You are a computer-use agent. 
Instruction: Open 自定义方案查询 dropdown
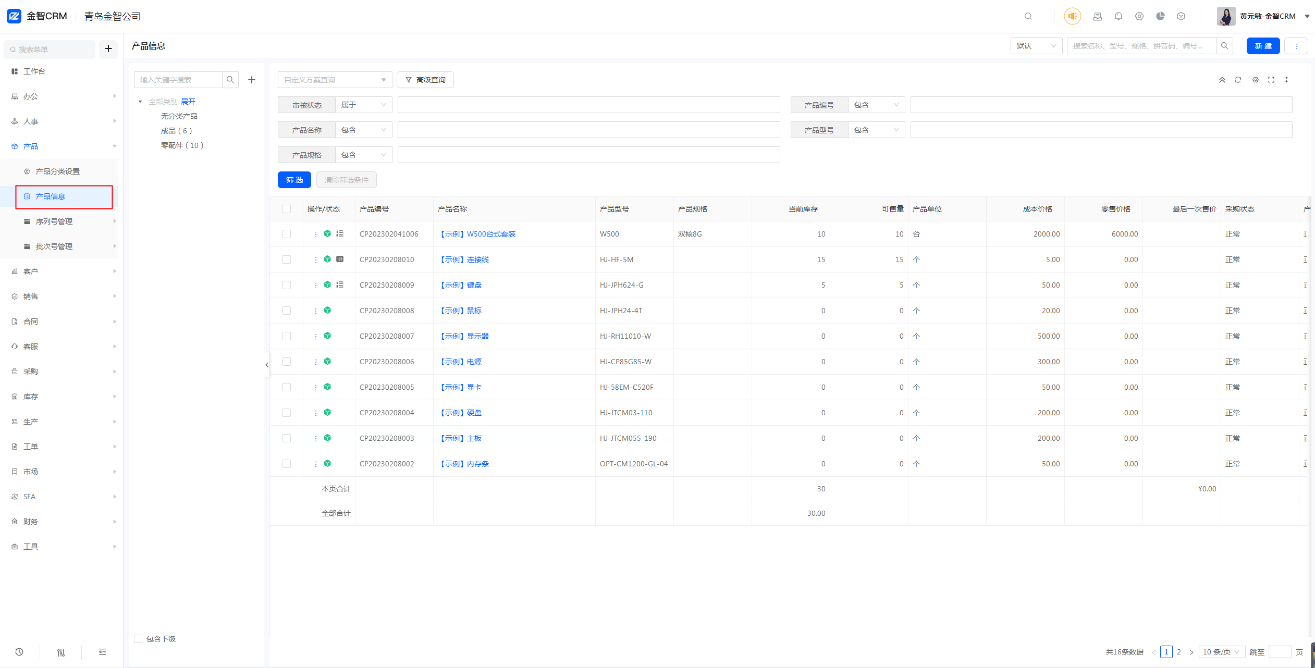[335, 80]
